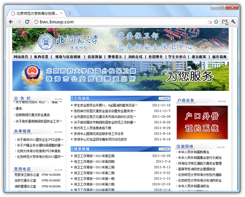This screenshot has width=245, height=197.
Task: Click GUIDE next to 法规园地 heading
Action: pos(221,147)
